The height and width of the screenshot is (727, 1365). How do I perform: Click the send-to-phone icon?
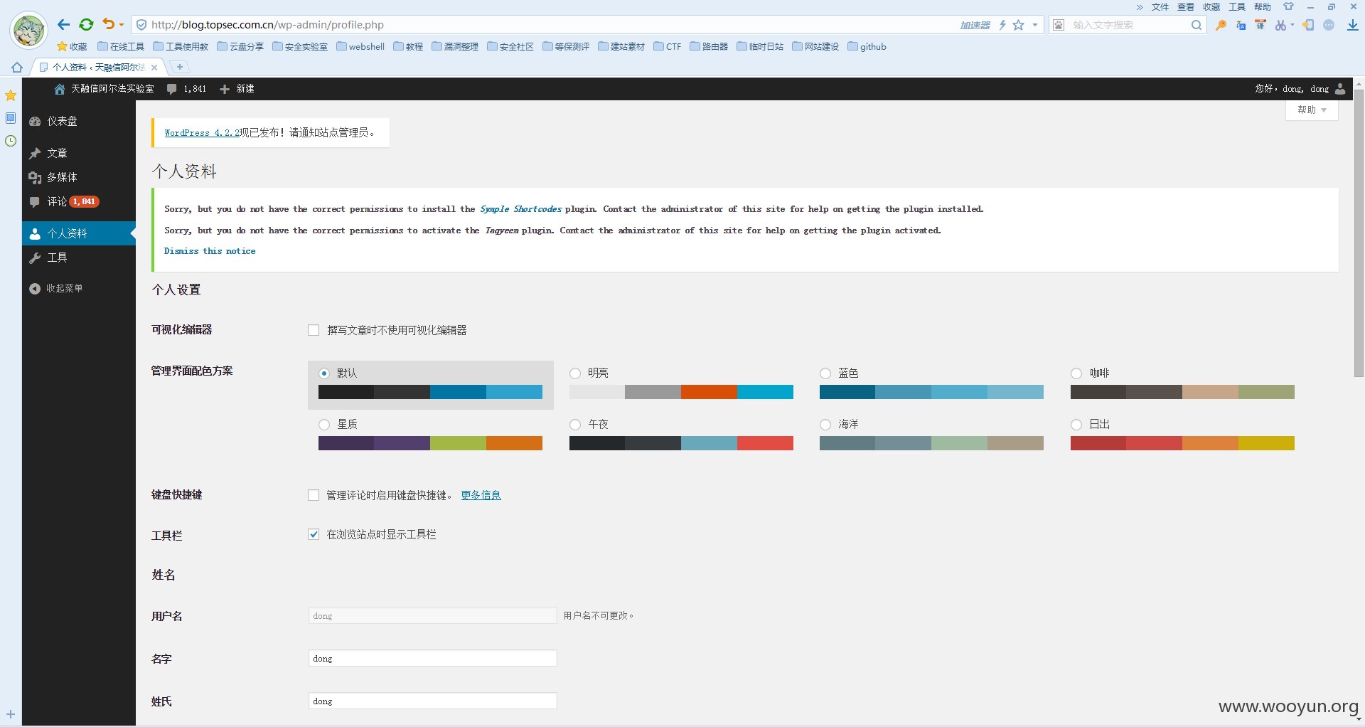coord(1308,25)
